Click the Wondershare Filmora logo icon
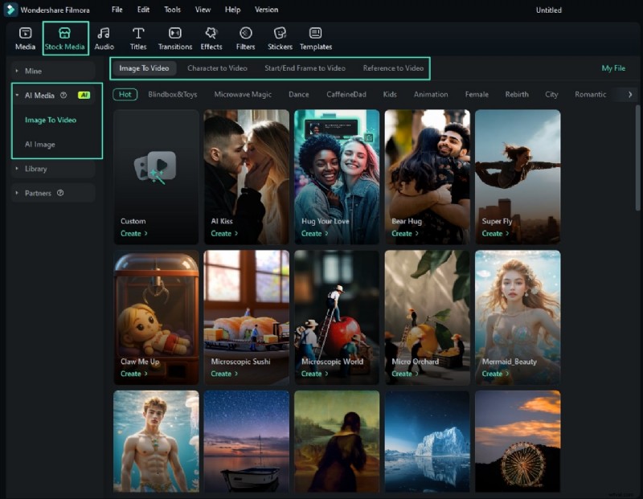 coord(9,10)
